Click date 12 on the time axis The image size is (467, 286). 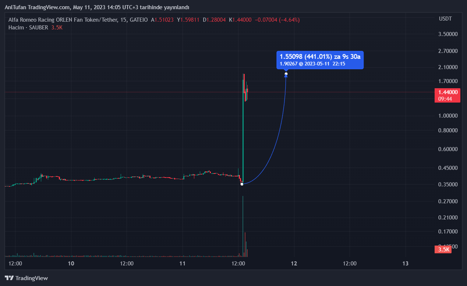coord(294,263)
